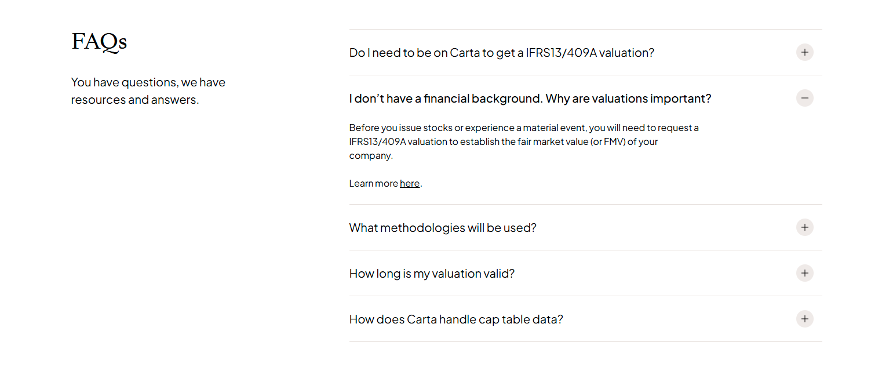Click the plus icon for cap table FAQ

tap(805, 319)
